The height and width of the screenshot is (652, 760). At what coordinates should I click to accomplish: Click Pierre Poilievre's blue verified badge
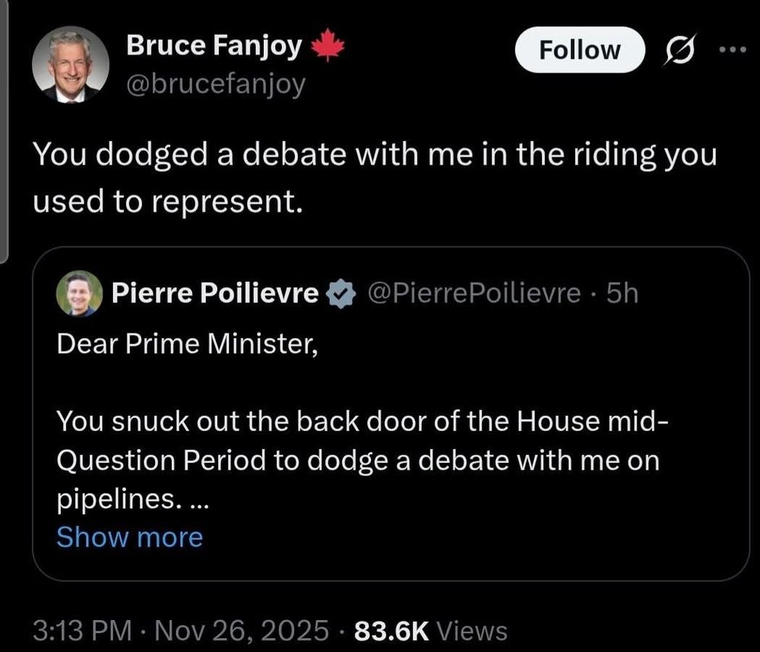point(341,293)
